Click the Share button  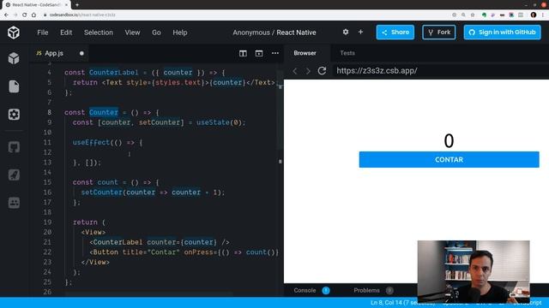point(395,33)
